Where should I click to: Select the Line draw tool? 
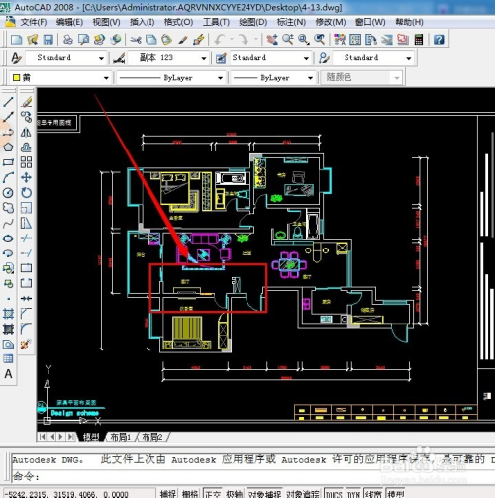click(8, 102)
